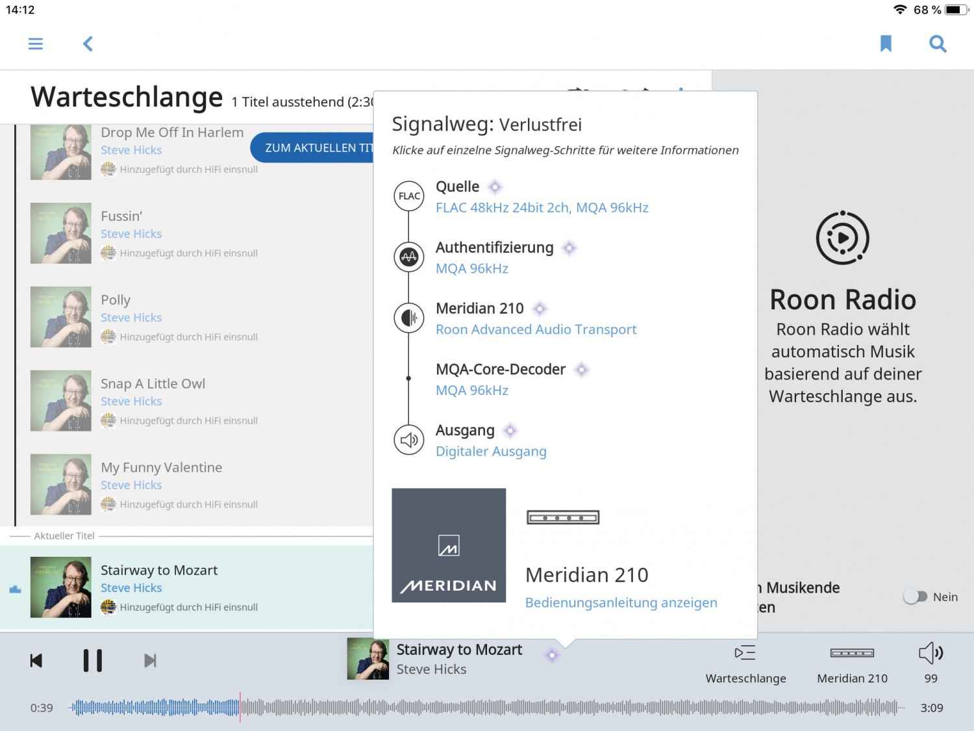Click the now-playing indicator beside Stairway to Mozart

15,589
